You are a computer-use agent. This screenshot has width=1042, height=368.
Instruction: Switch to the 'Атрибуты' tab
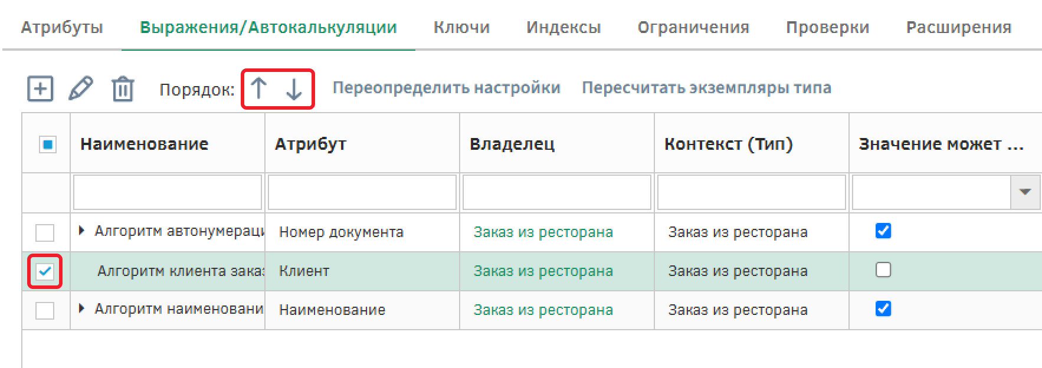click(62, 28)
